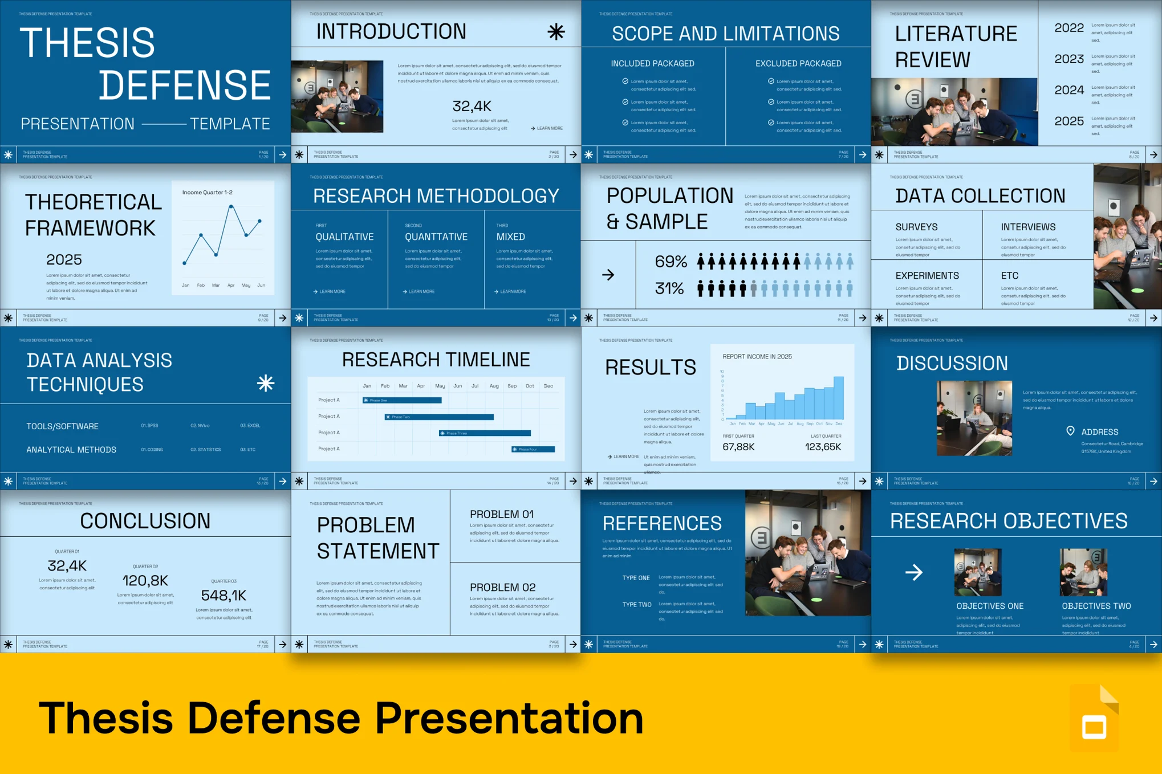Click the Phase Two bar in Research Timeline

click(439, 417)
